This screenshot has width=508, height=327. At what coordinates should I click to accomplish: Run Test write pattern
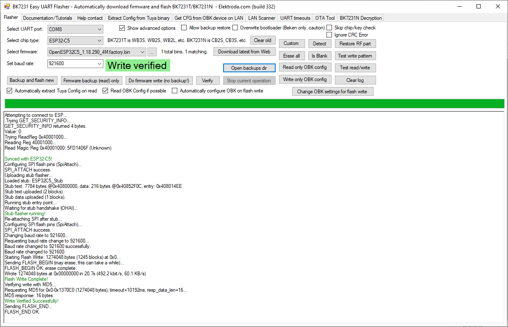(x=355, y=56)
